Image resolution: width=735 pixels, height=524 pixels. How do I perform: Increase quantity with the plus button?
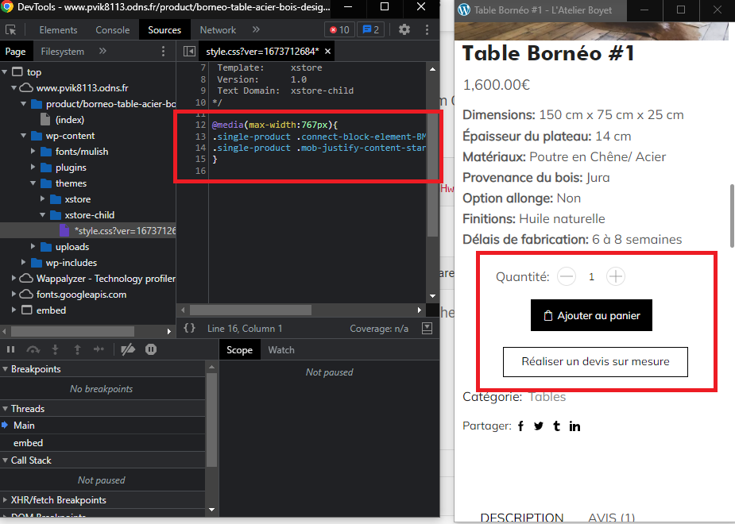tap(616, 276)
